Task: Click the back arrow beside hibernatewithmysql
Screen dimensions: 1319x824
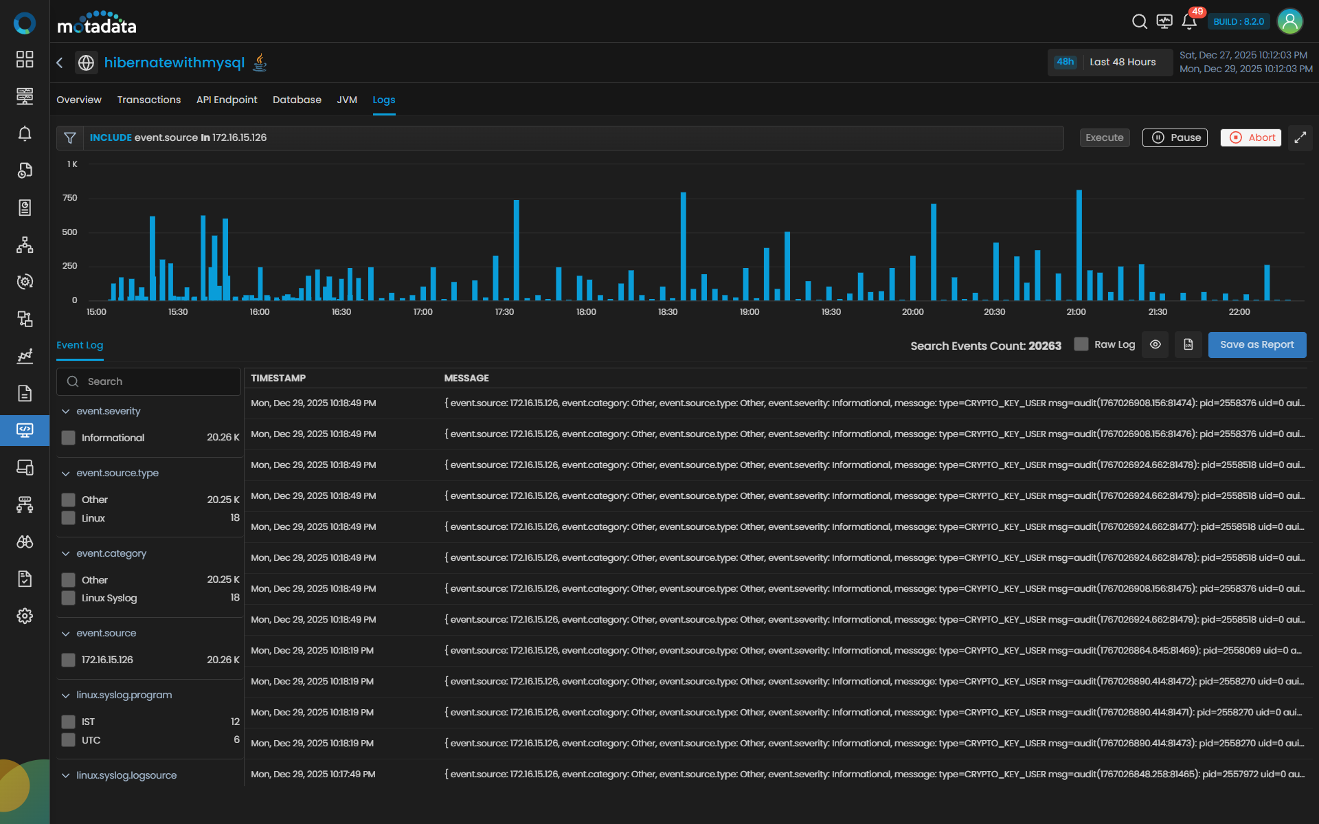Action: [60, 63]
